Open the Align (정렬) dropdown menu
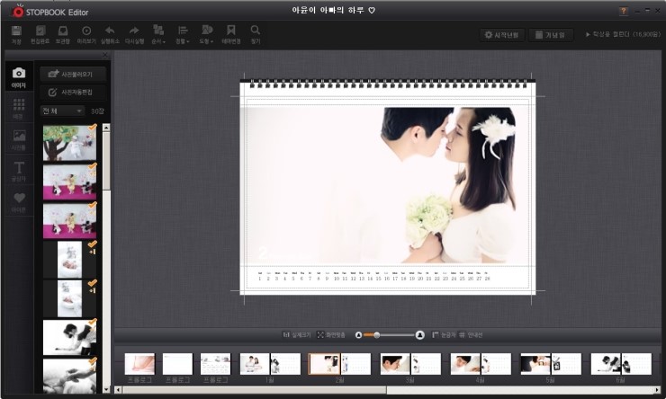 click(x=183, y=33)
